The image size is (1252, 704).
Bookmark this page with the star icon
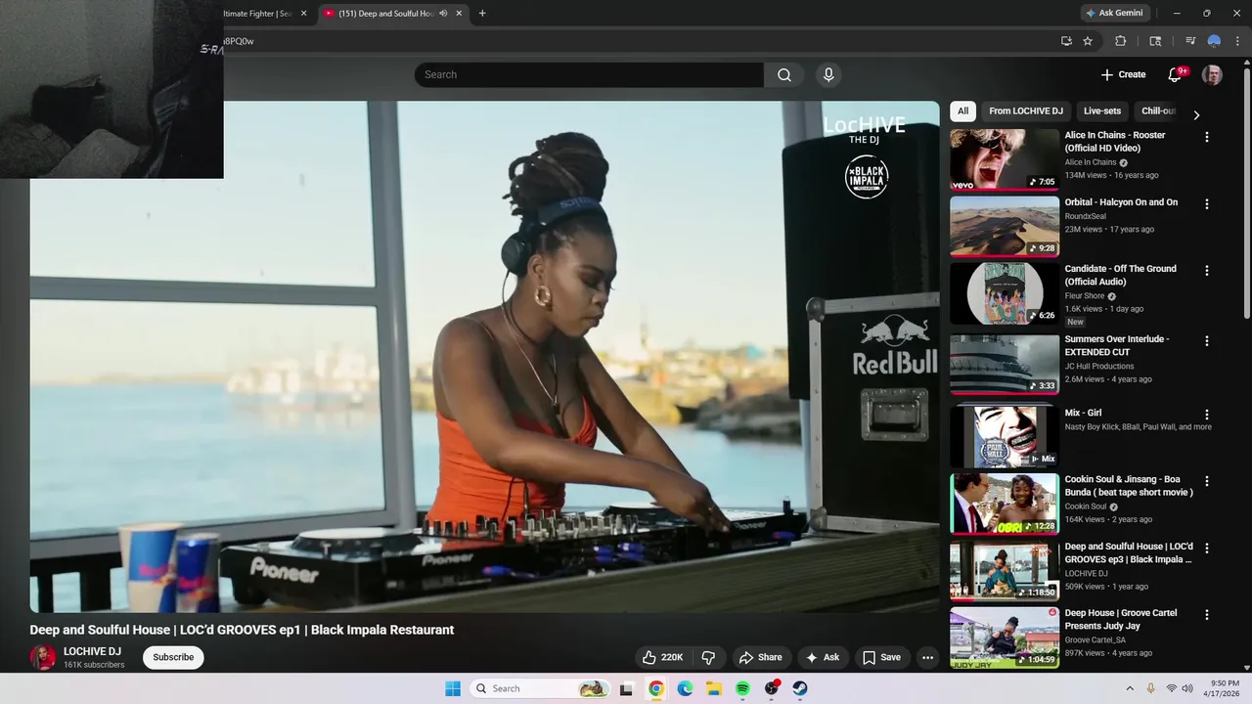click(x=1088, y=41)
